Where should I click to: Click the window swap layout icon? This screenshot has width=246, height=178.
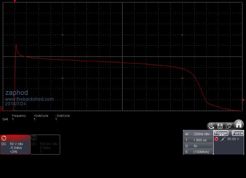[x=228, y=126]
